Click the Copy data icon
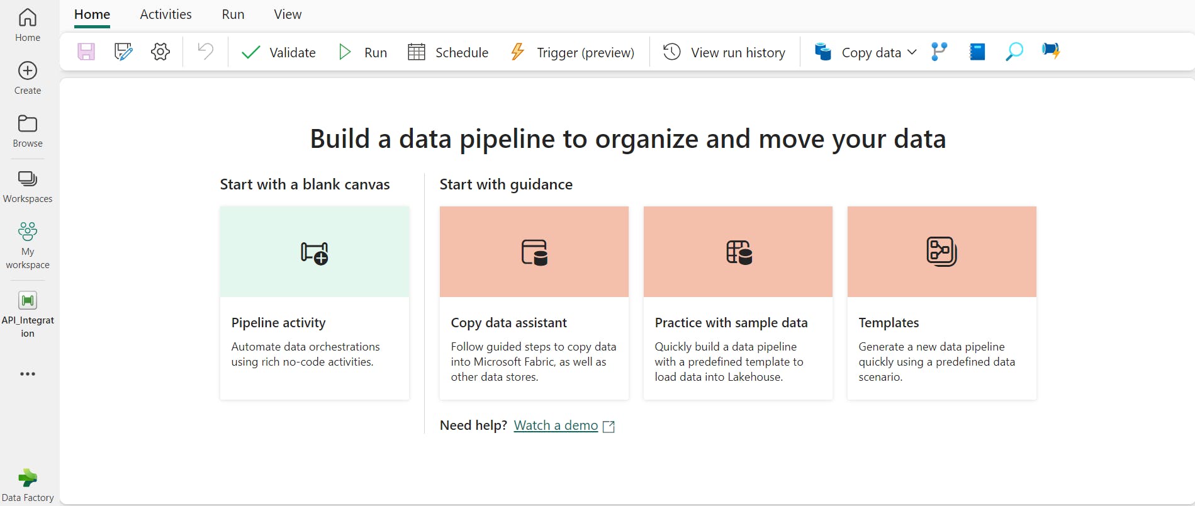 coord(823,52)
